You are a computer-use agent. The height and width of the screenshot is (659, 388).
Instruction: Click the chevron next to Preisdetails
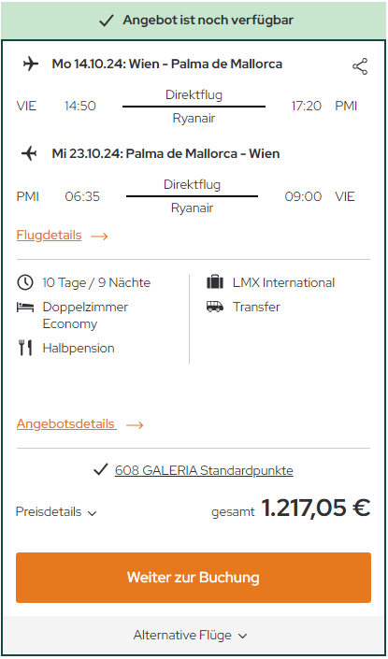92,513
